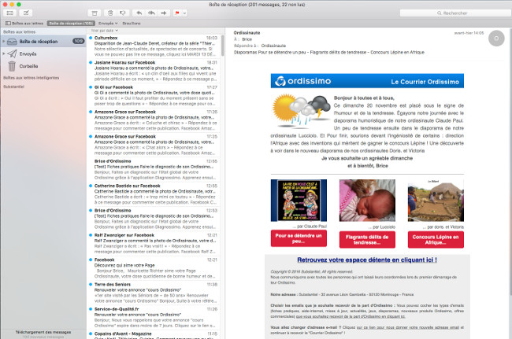Open the Facebook Découvrez qui aime votre Page message
512x339 pixels.
(x=154, y=268)
